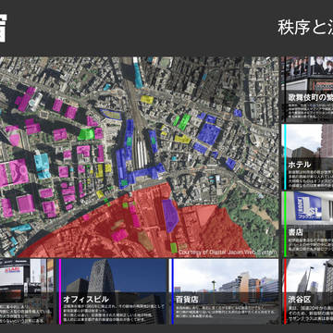The image size is (333, 333).
Task: Click the yellow block northeast of the tracks
Action: pos(147,99)
